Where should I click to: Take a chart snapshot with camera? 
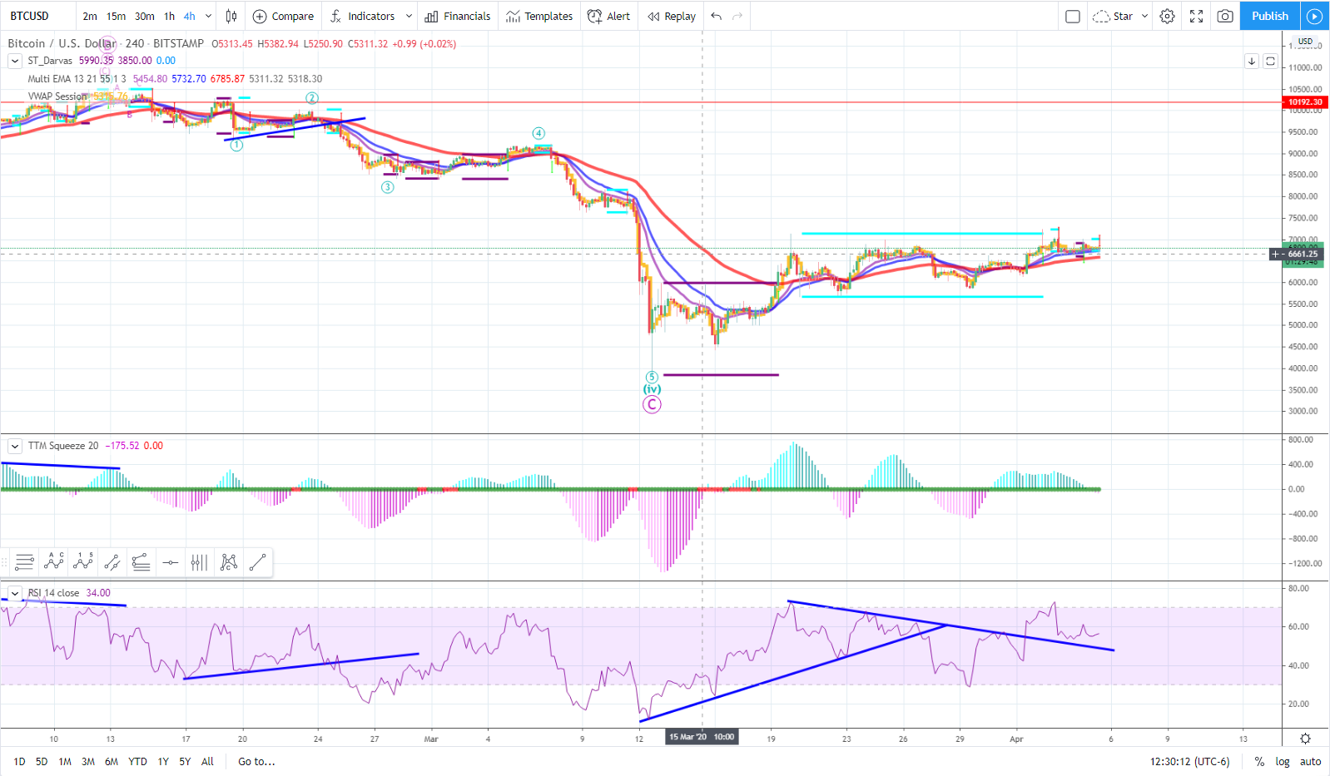pyautogui.click(x=1225, y=16)
